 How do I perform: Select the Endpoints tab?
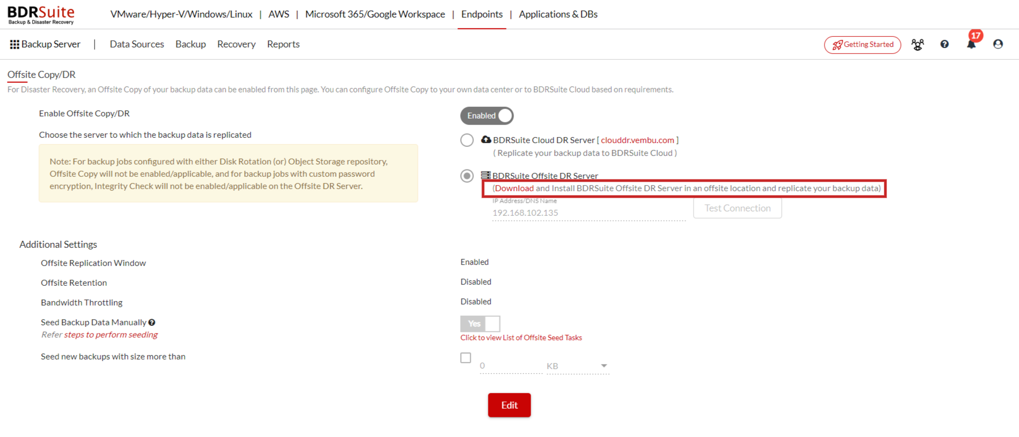click(x=482, y=14)
